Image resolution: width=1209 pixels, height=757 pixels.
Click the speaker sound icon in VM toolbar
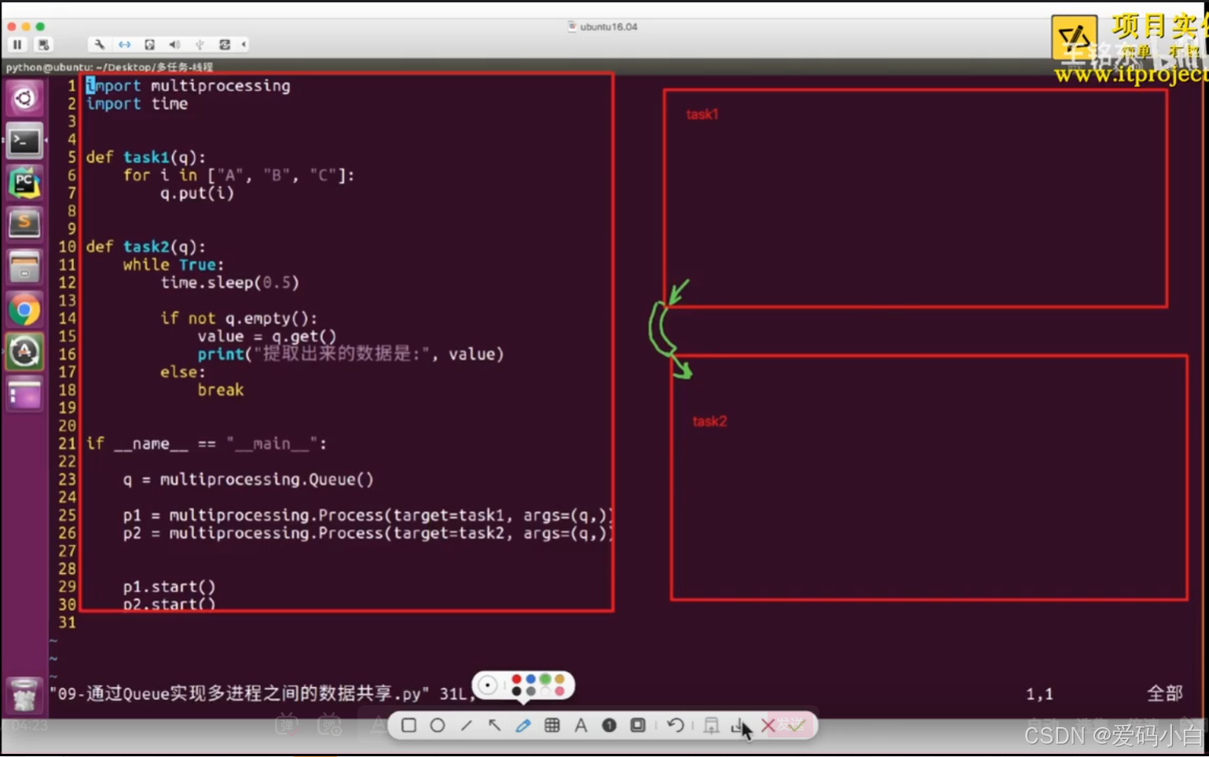174,45
